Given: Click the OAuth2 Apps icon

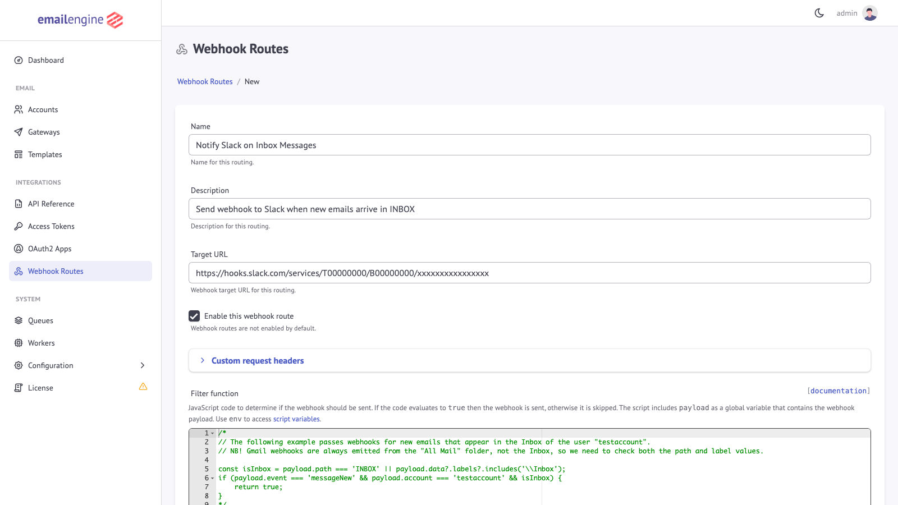Looking at the screenshot, I should click(19, 249).
